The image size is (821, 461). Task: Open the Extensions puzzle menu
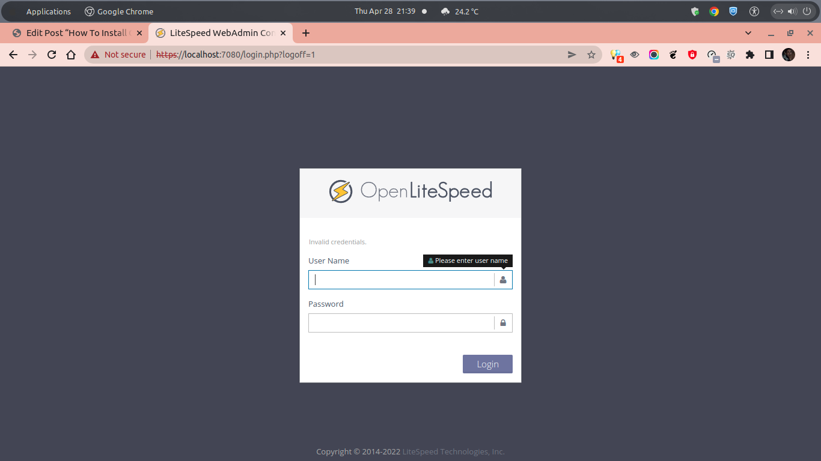point(750,55)
